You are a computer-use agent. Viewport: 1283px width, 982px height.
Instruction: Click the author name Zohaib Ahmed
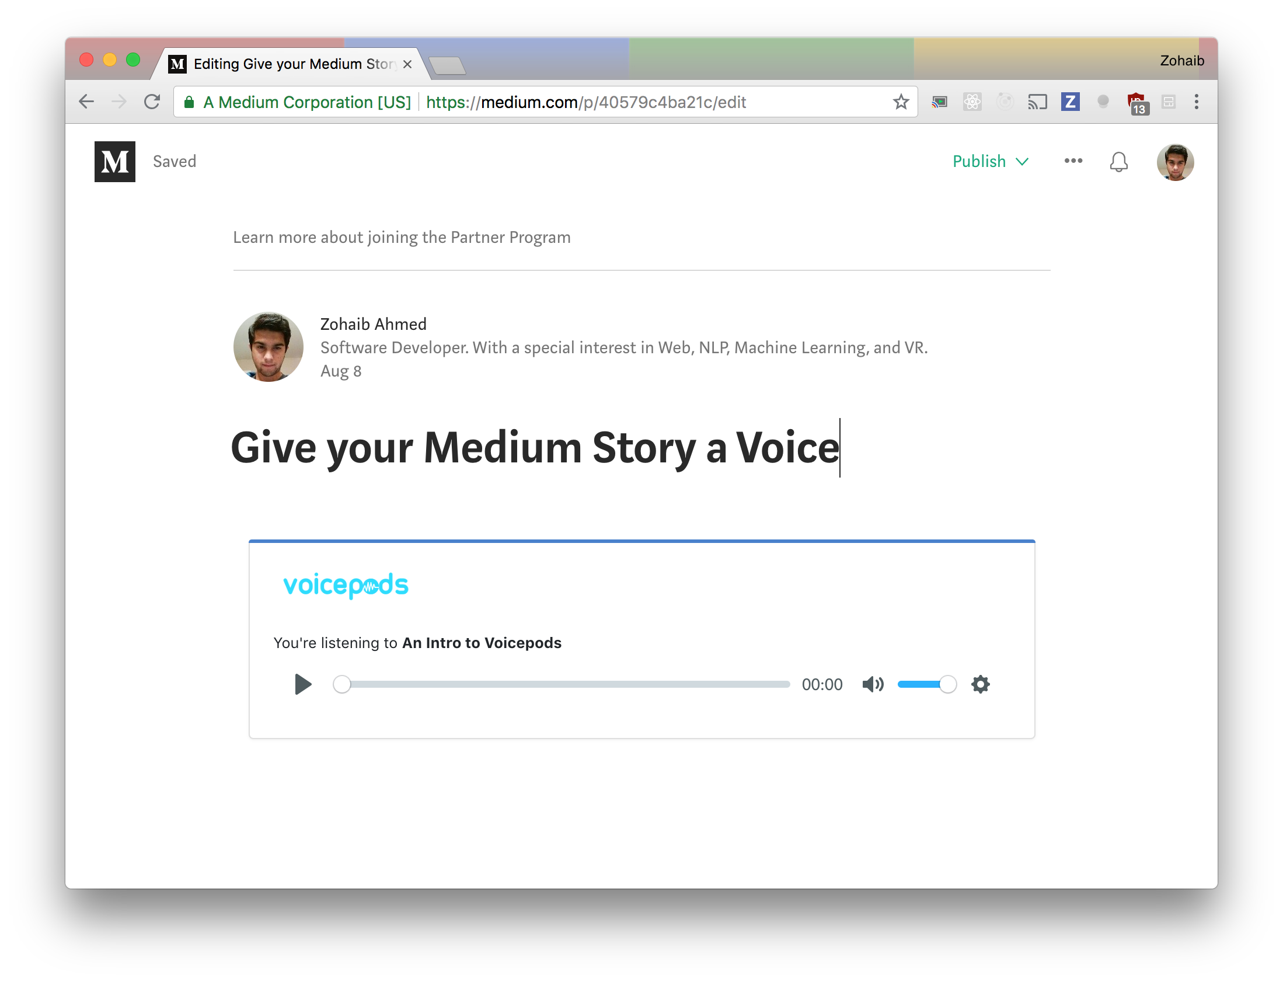pyautogui.click(x=374, y=324)
